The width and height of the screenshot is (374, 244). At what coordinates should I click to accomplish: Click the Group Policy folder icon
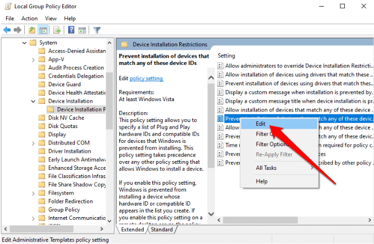tap(42, 210)
